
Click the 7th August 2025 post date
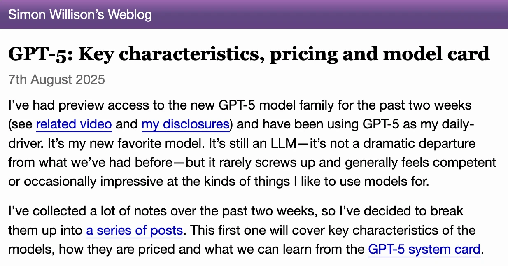(56, 79)
